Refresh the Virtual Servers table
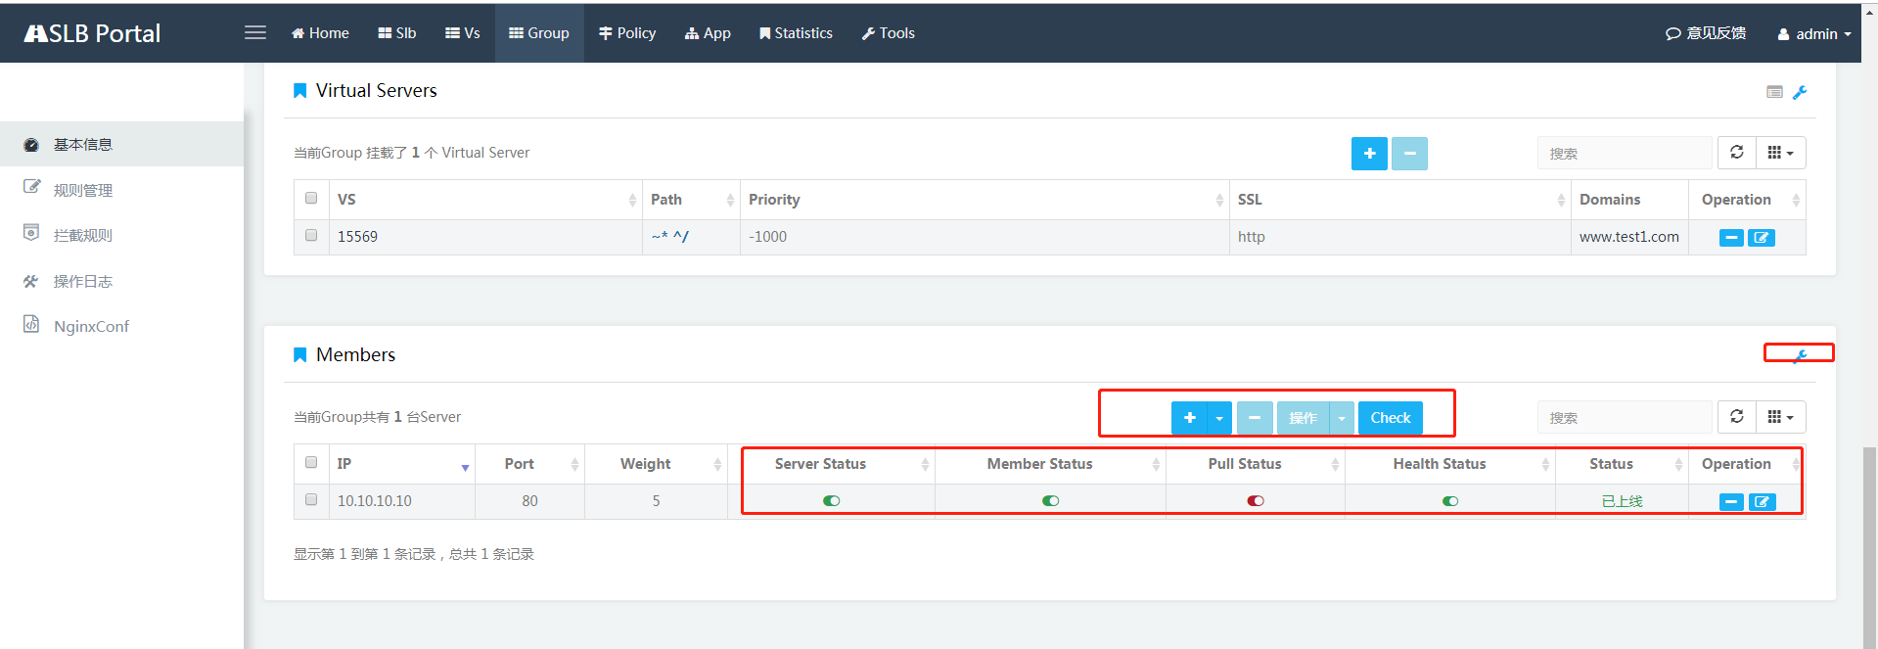The width and height of the screenshot is (1878, 649). click(x=1736, y=153)
